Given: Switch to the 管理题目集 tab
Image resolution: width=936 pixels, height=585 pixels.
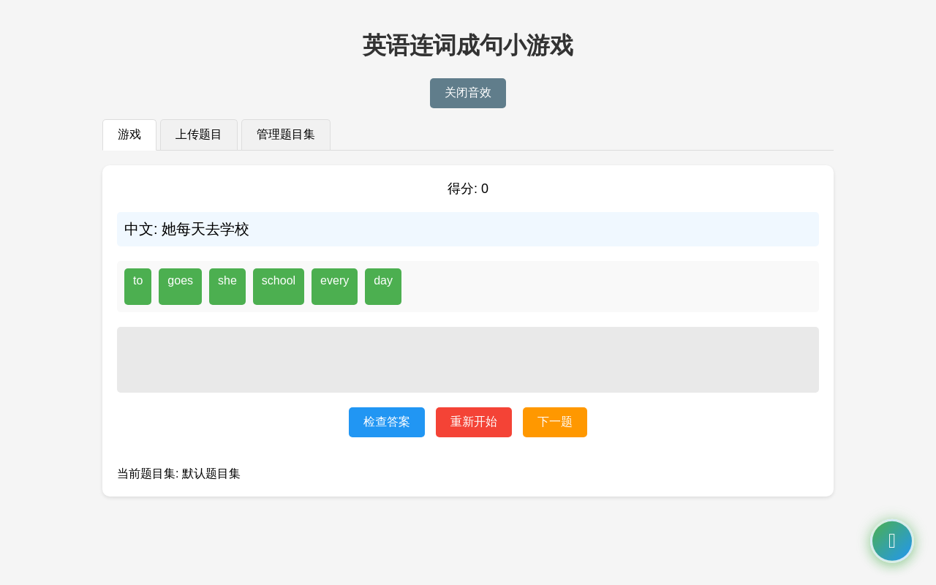Looking at the screenshot, I should pos(285,135).
